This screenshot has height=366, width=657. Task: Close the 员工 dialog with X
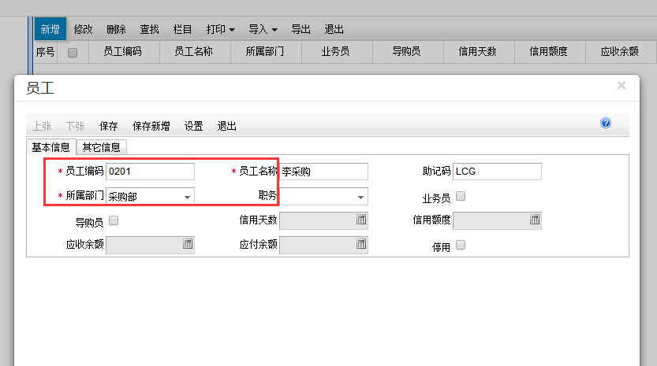622,85
